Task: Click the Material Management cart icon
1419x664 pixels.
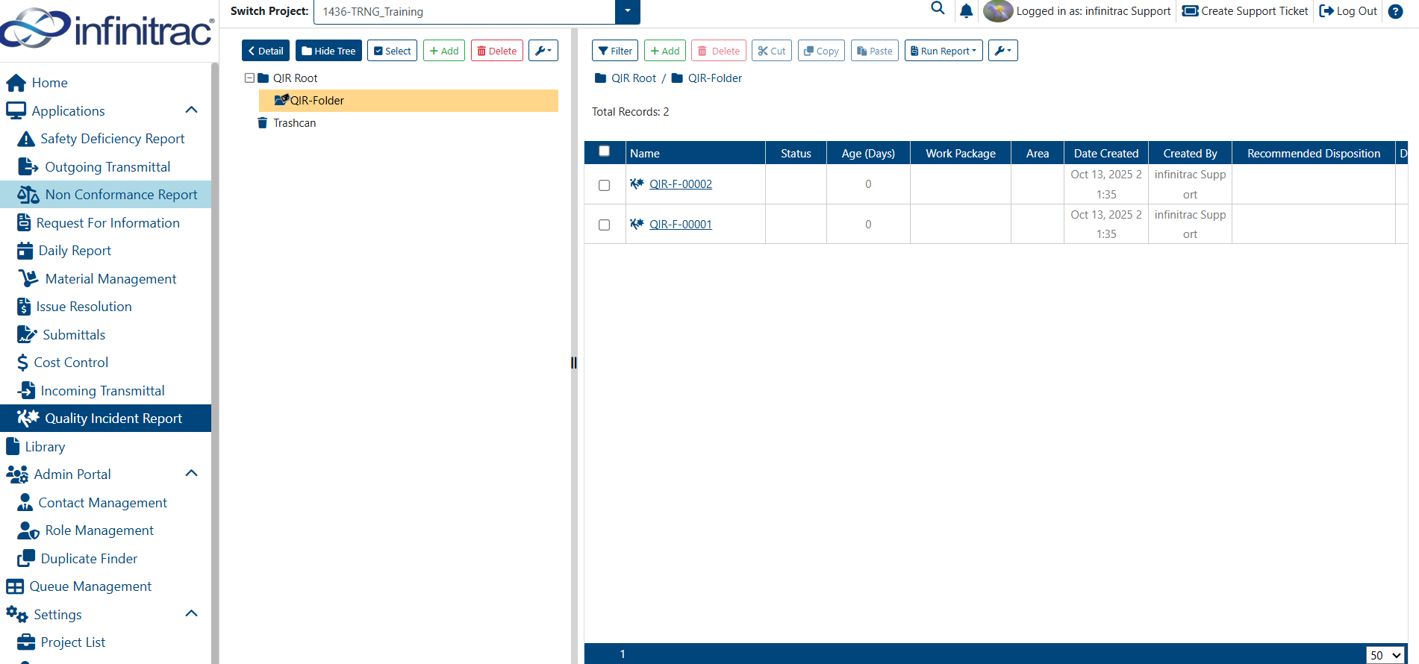Action: pos(28,278)
